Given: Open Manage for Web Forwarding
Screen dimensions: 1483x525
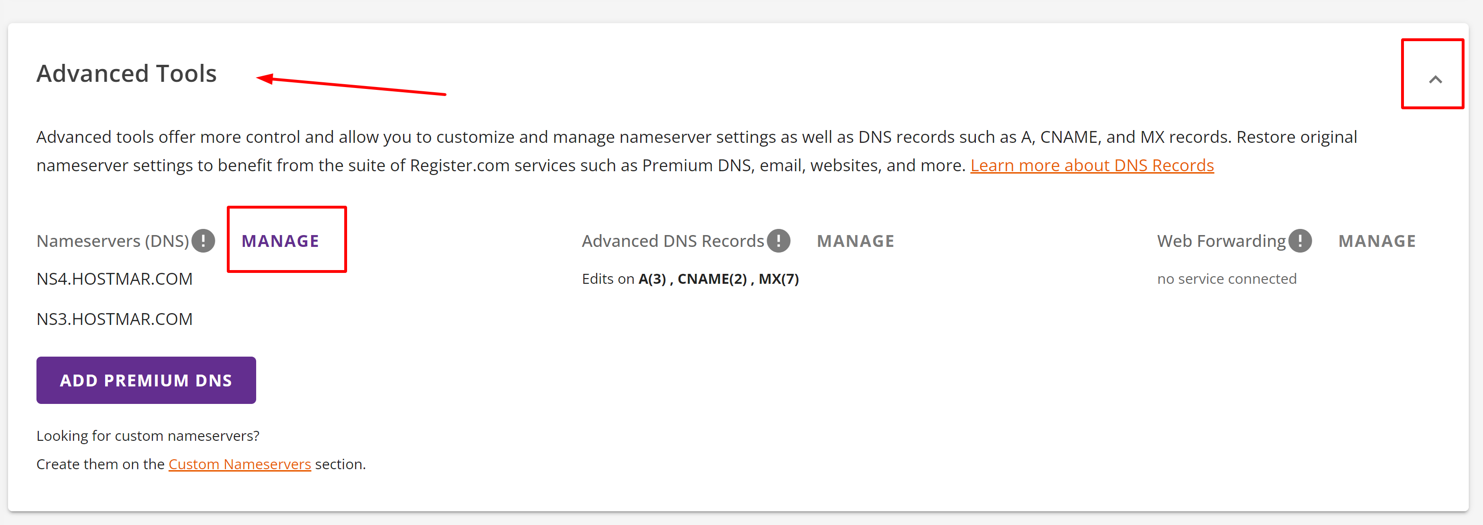Looking at the screenshot, I should [1376, 241].
